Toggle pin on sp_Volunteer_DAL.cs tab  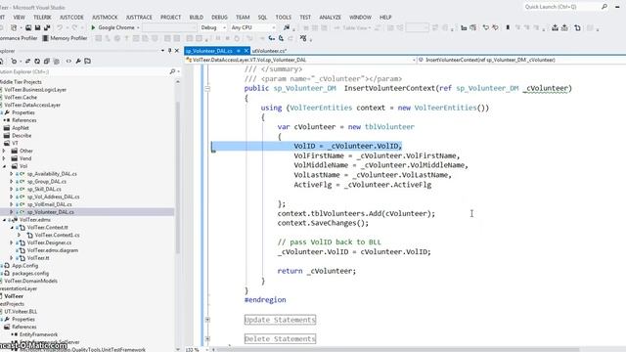click(239, 51)
